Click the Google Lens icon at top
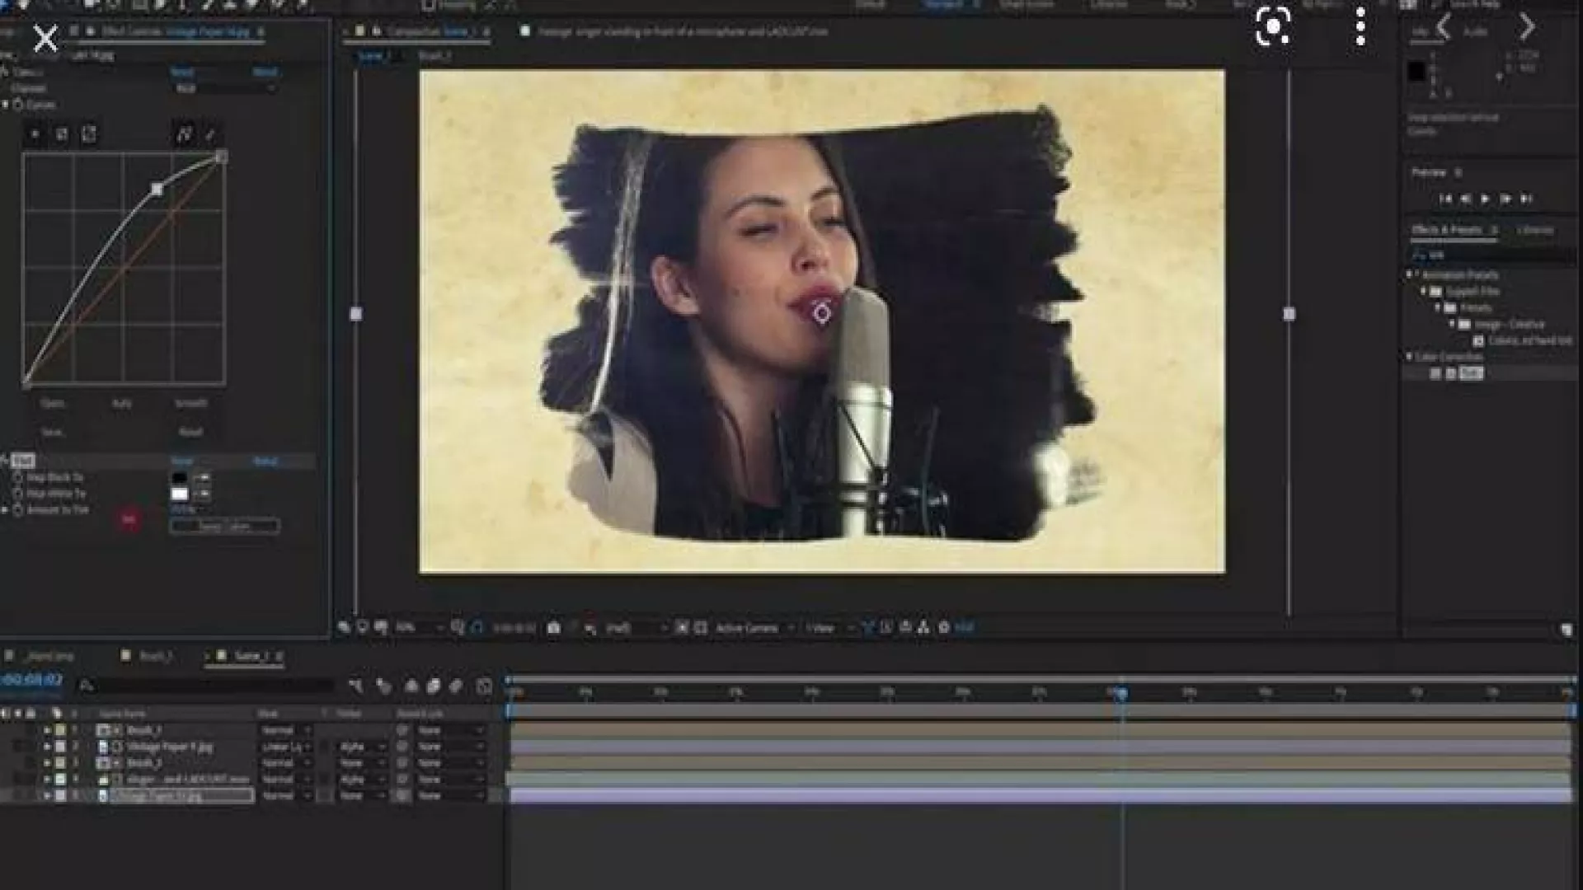 pos(1273,27)
